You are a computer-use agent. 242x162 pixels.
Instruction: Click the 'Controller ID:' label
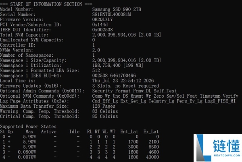click(18, 45)
